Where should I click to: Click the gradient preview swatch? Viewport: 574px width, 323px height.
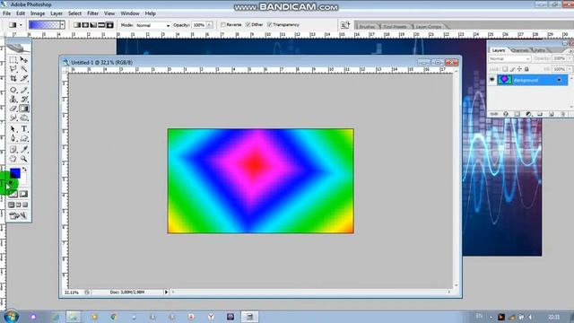coord(44,25)
